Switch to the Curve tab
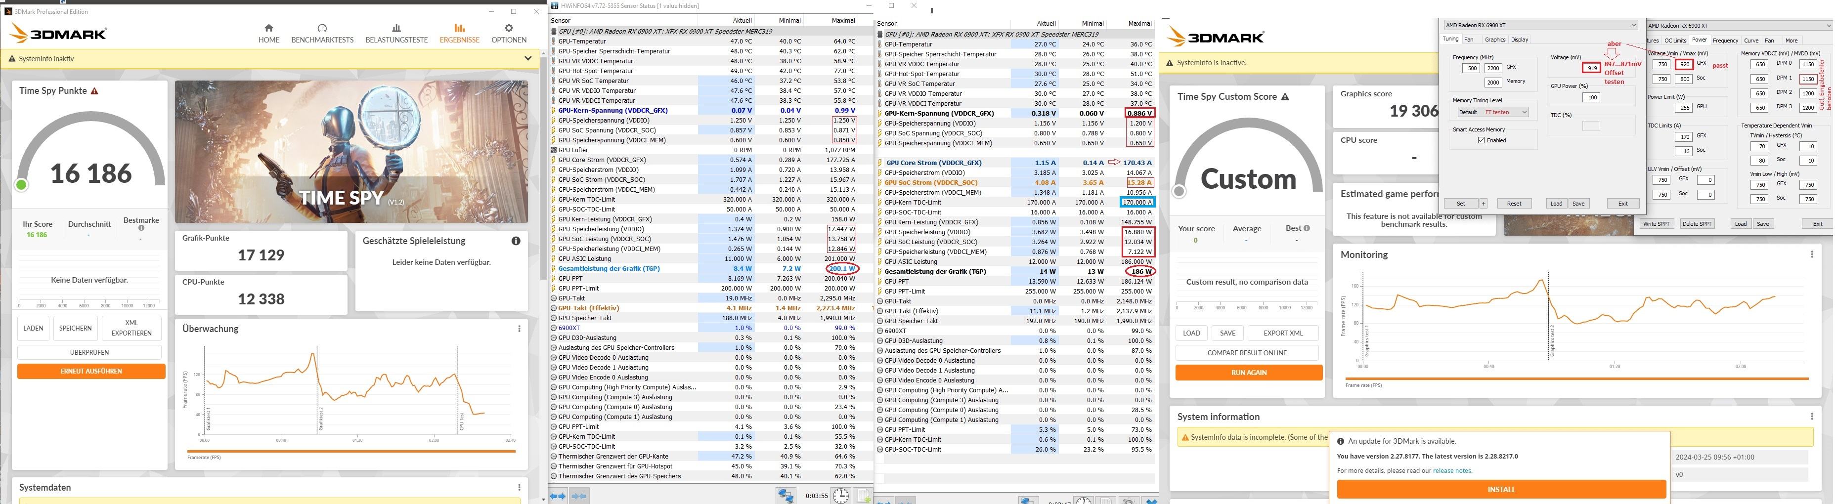This screenshot has height=504, width=1835. tap(1751, 41)
